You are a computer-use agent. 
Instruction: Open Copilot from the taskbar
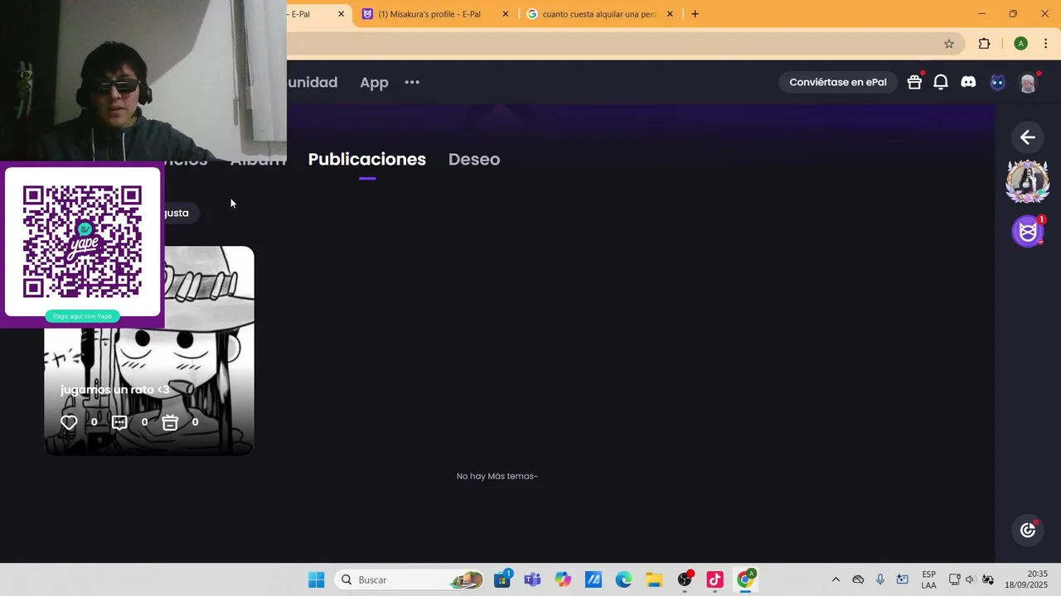tap(563, 579)
